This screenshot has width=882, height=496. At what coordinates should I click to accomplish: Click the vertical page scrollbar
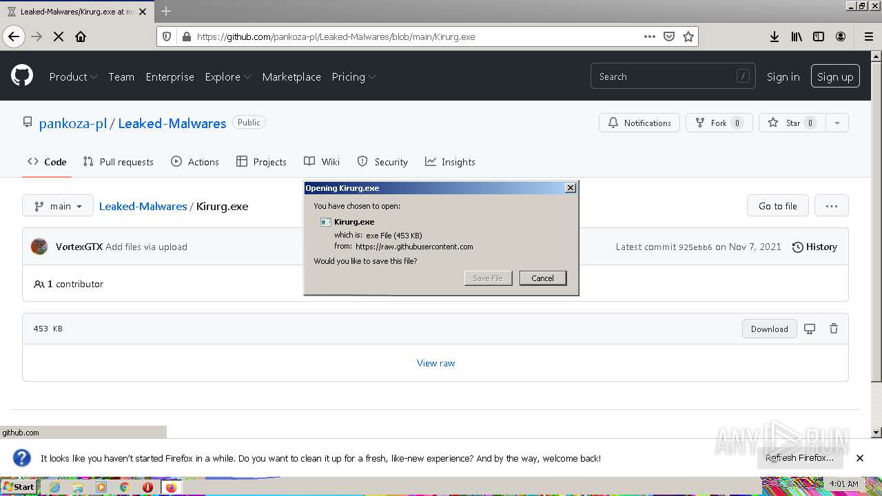click(x=876, y=220)
